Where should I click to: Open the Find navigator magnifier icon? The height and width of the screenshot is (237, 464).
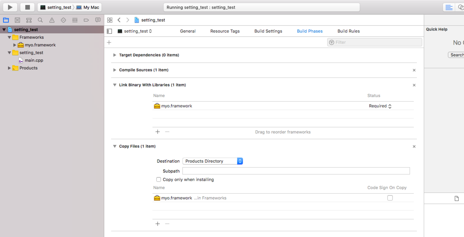coord(40,20)
